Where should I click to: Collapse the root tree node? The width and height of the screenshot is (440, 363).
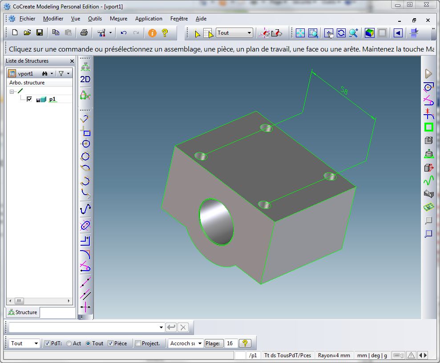(12, 92)
